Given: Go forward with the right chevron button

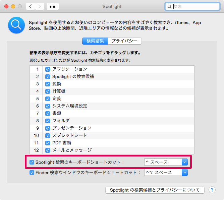Looking at the screenshot, I should 40,6.
